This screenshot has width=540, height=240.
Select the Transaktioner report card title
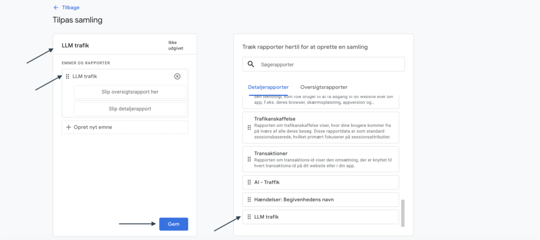pyautogui.click(x=271, y=154)
